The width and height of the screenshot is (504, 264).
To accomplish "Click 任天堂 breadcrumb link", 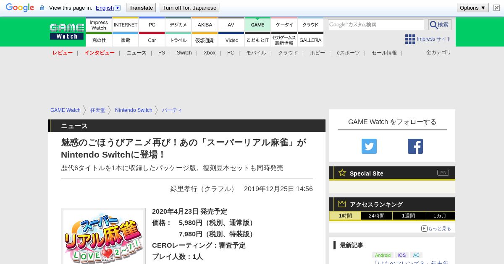I will (x=98, y=110).
